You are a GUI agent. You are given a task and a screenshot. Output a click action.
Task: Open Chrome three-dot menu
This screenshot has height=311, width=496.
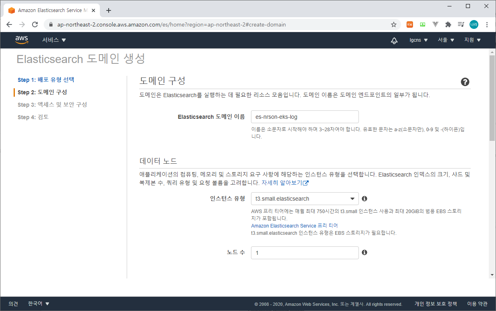(x=487, y=24)
